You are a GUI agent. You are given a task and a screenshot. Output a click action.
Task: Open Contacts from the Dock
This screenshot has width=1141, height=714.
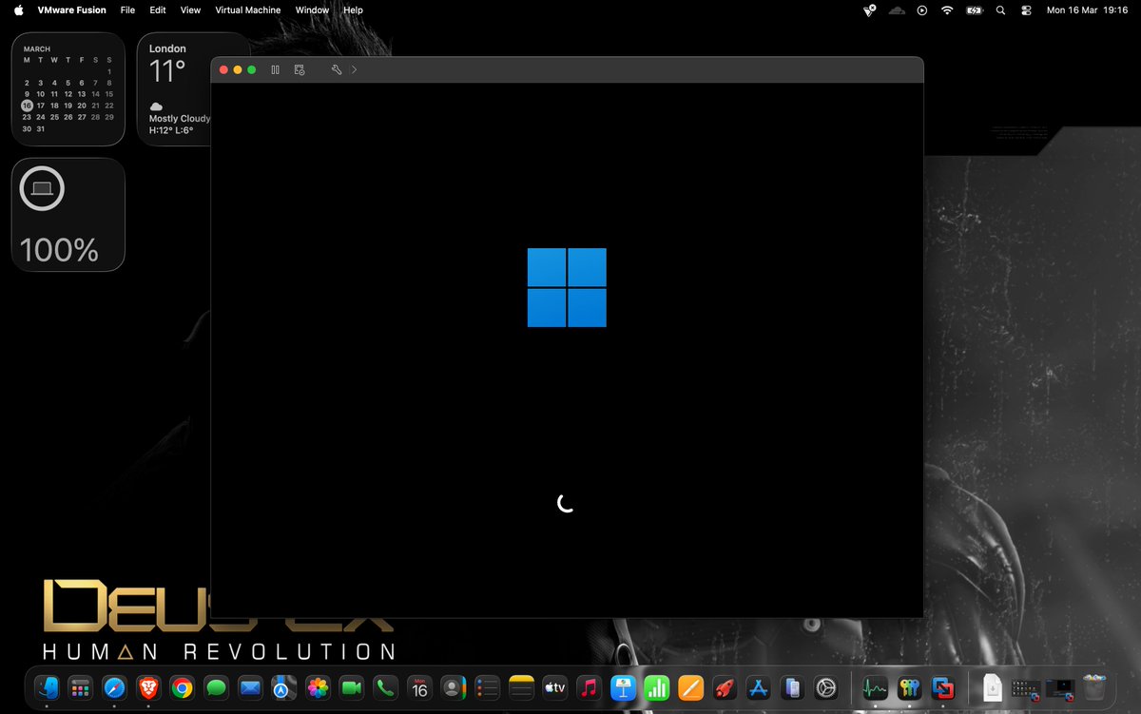[x=454, y=686]
